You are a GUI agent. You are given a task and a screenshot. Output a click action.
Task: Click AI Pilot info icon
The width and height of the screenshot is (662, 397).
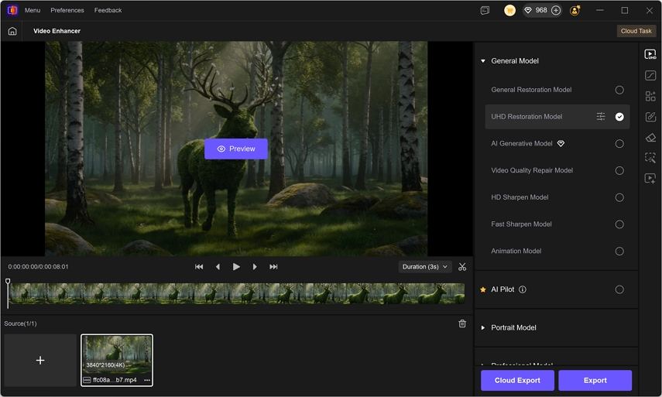click(523, 289)
